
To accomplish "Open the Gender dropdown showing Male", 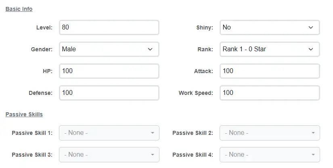I will point(109,49).
